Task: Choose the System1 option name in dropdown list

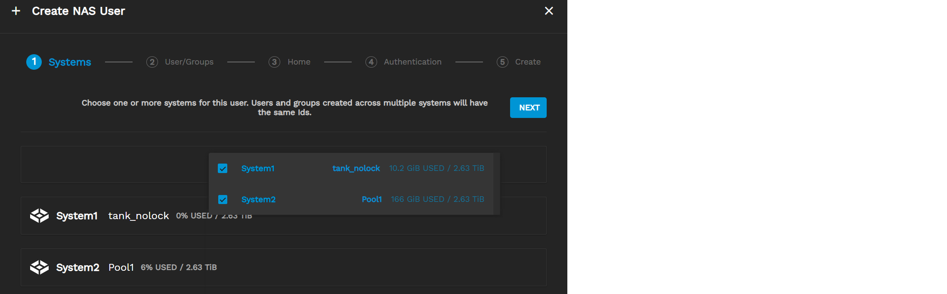Action: (257, 168)
